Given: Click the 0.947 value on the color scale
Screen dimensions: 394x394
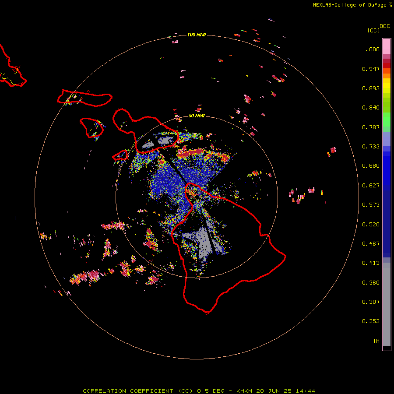Looking at the screenshot, I should tap(371, 69).
